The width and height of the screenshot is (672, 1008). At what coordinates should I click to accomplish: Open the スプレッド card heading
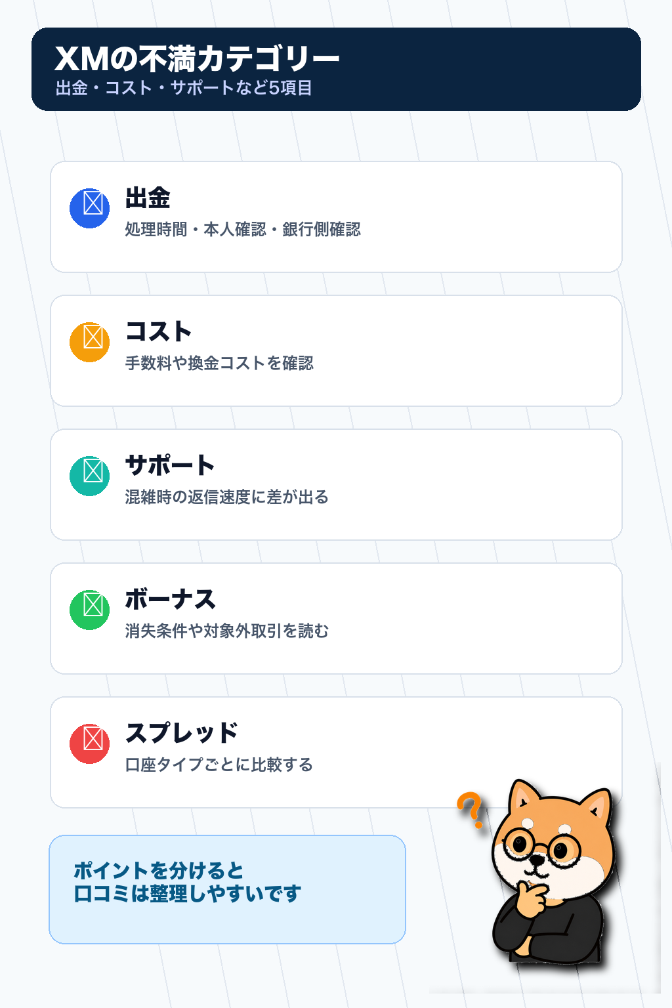tap(181, 733)
